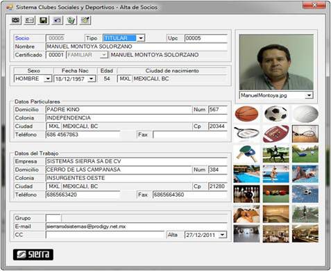Click the empty Fax field in Datos Particulares

coord(190,135)
